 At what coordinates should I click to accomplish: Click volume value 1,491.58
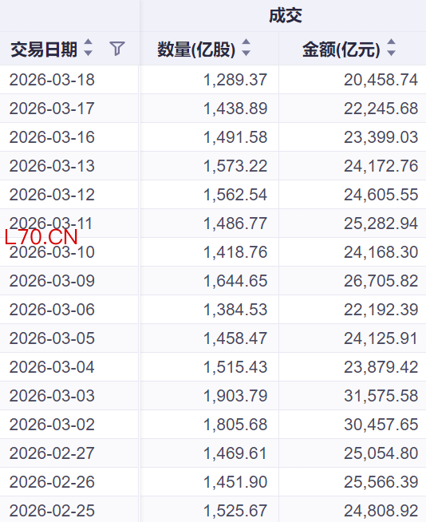click(x=235, y=137)
